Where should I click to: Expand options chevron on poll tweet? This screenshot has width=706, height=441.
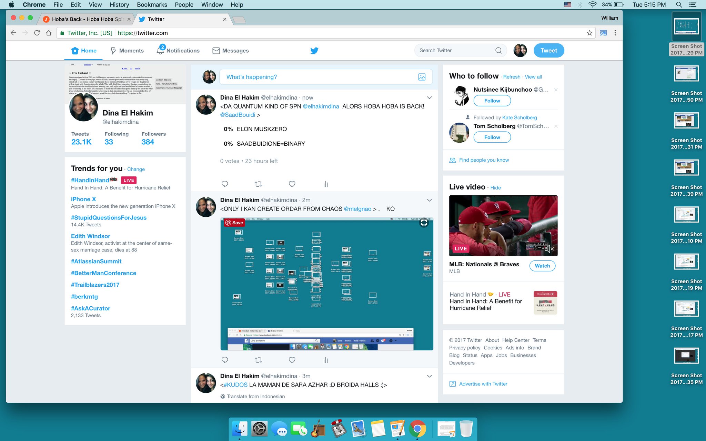[430, 98]
